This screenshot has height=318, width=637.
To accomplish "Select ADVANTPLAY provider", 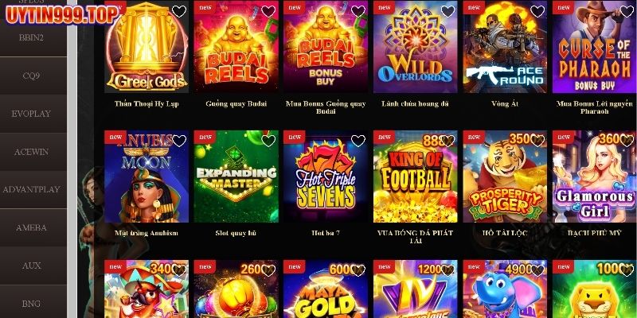I will [32, 189].
